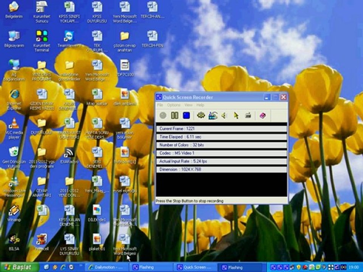Screen dimensions: 363x272
Task: Select the 'Dimension : 1024 X 768' row
Action: click(x=222, y=169)
